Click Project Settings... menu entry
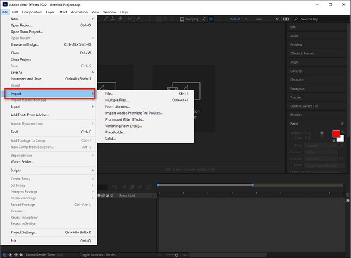This screenshot has height=258, width=351. [51, 232]
